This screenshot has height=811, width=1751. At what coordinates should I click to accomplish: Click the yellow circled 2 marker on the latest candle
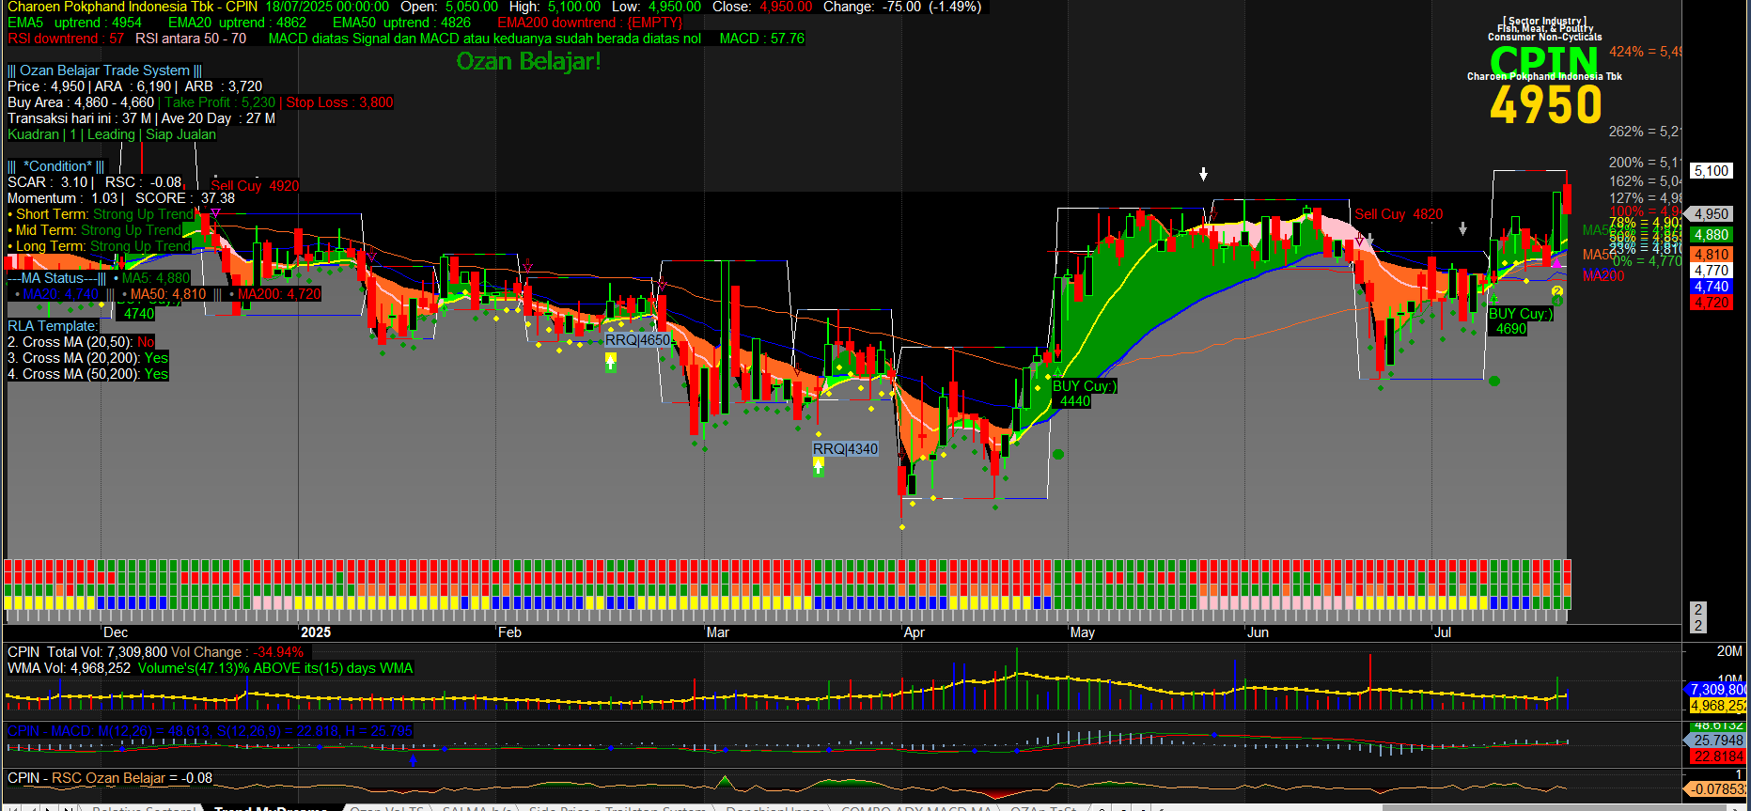pyautogui.click(x=1557, y=293)
